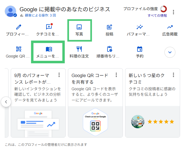
Task: Click the すべての情報 link
Action: point(157,16)
